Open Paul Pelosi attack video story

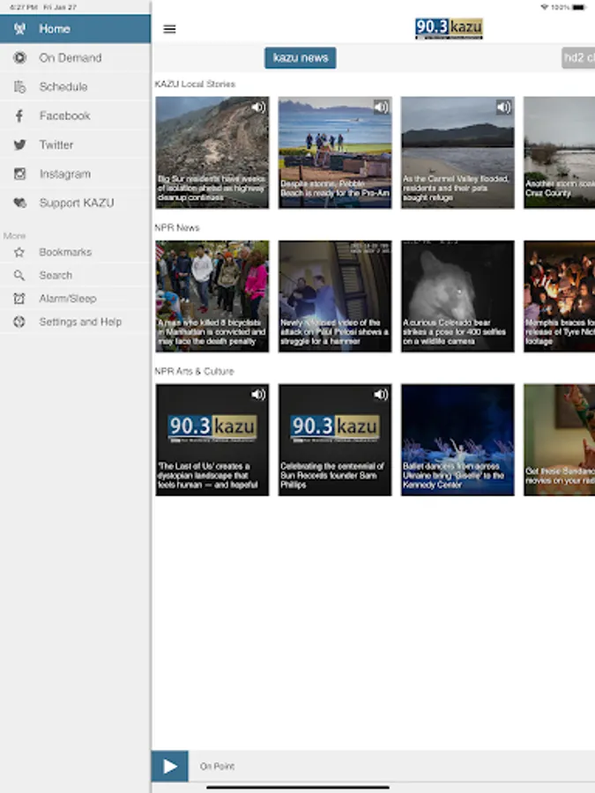tap(335, 296)
